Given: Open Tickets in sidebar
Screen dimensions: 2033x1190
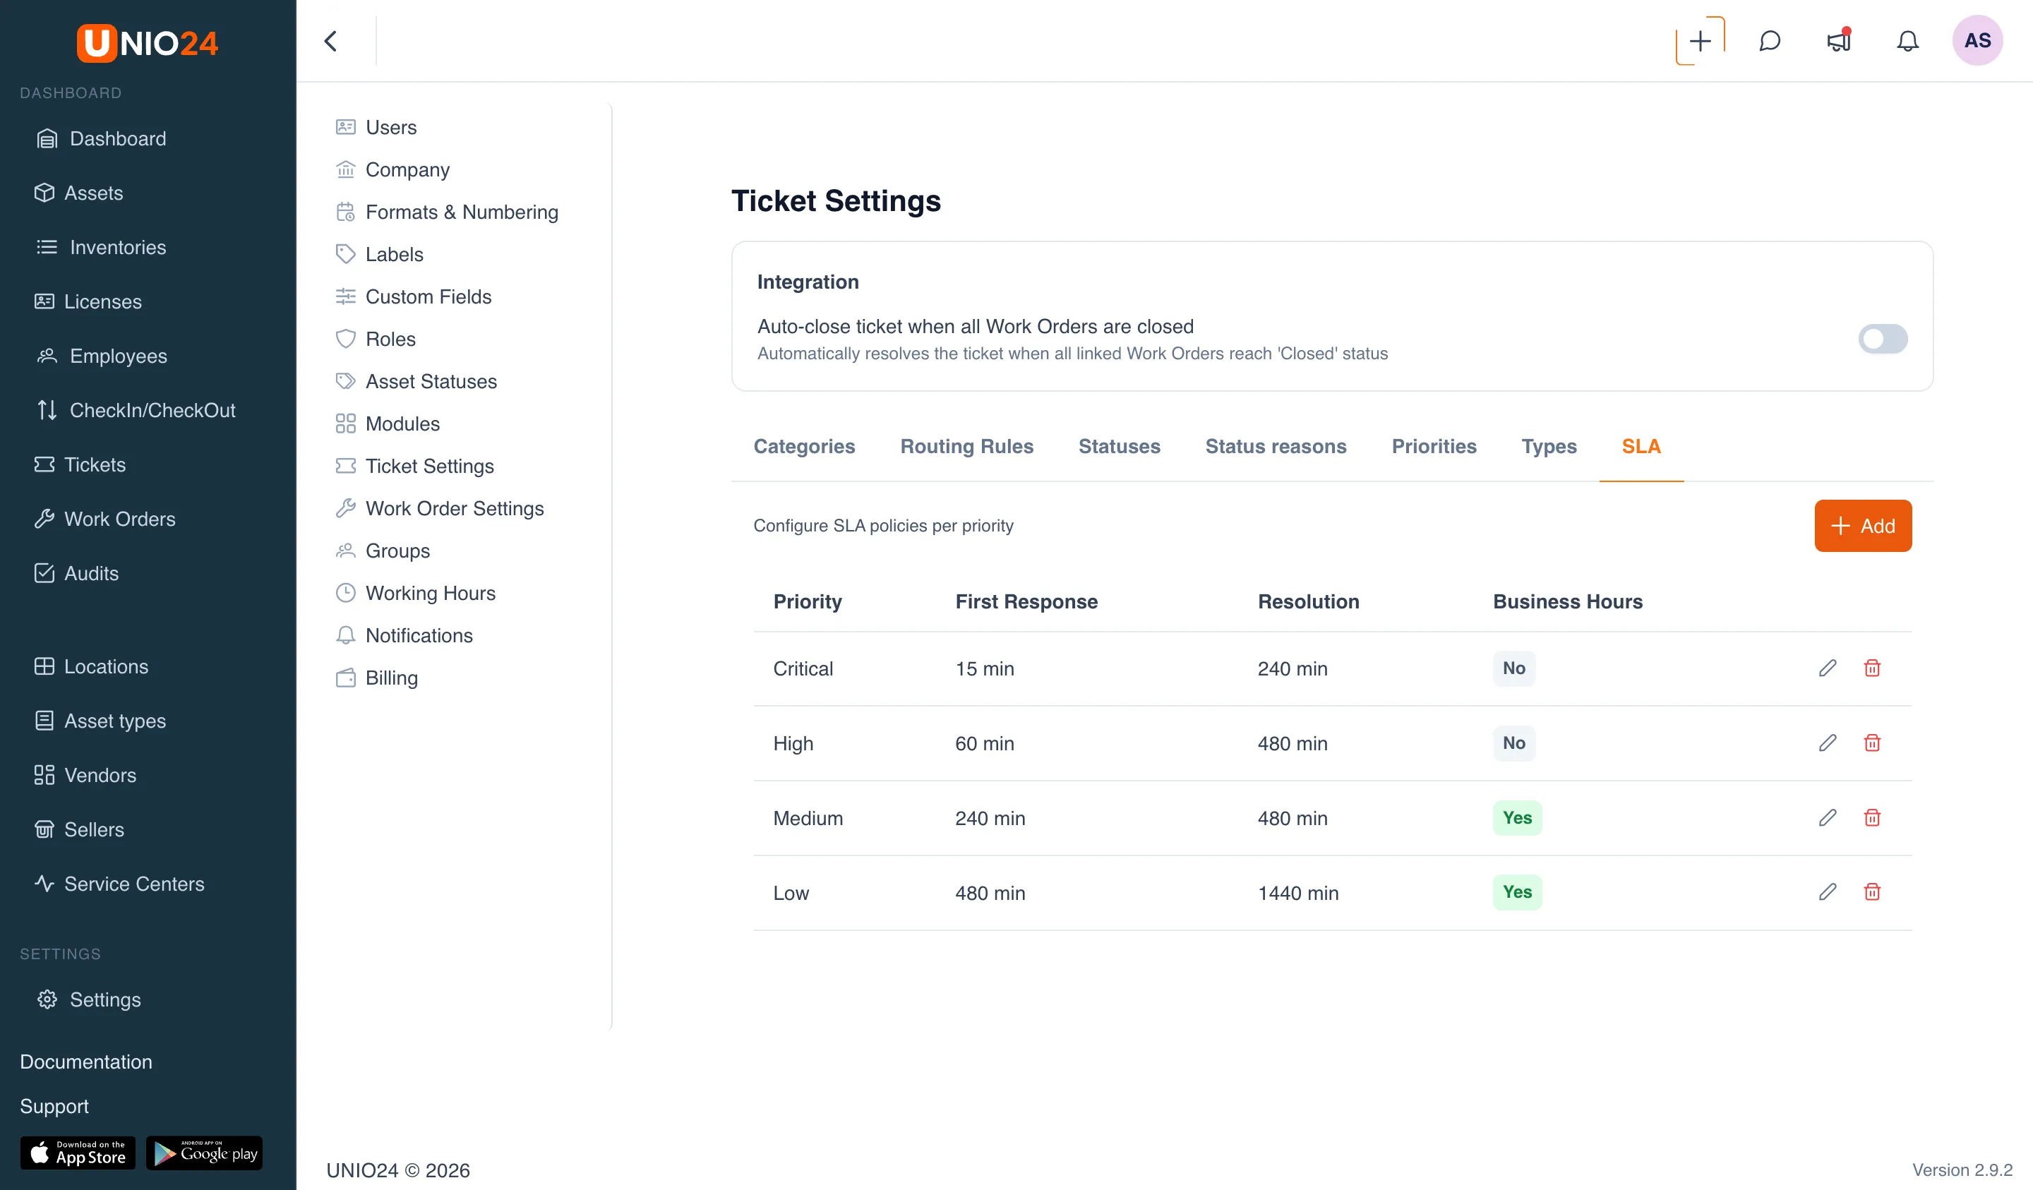Looking at the screenshot, I should pos(80,464).
